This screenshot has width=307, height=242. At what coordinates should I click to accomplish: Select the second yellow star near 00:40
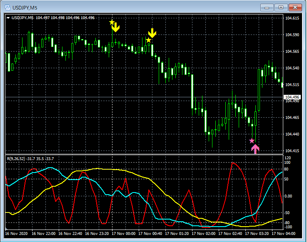tap(149, 40)
